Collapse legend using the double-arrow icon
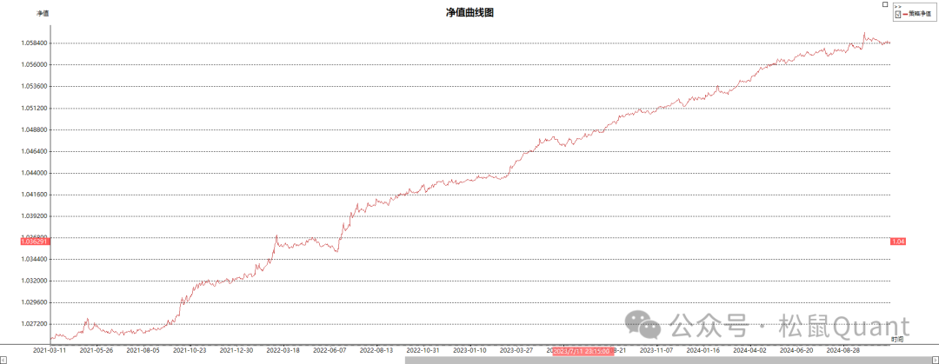The height and width of the screenshot is (364, 939). (x=897, y=6)
